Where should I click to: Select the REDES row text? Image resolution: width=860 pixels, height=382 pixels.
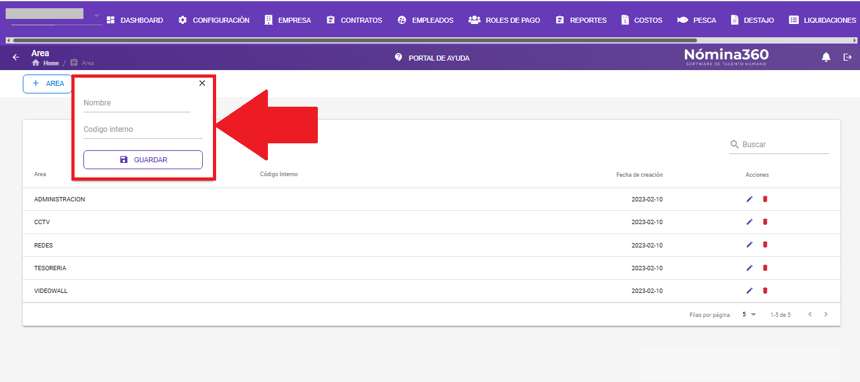(x=44, y=245)
